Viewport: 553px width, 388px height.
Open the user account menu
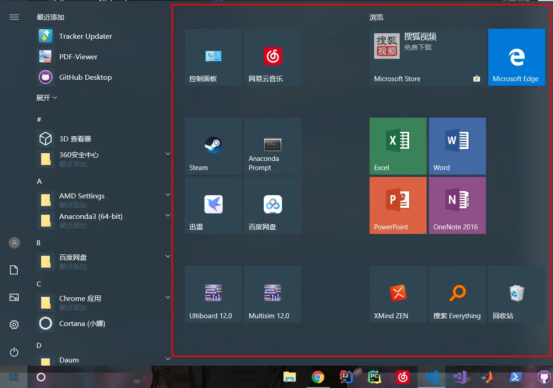point(14,243)
